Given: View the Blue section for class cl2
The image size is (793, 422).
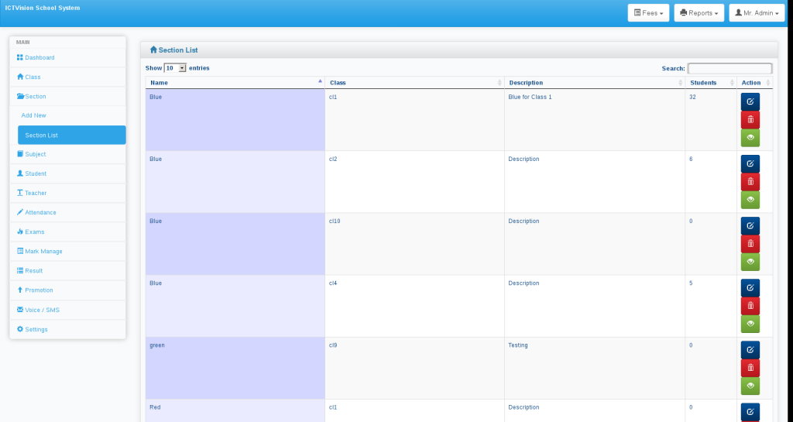Looking at the screenshot, I should (x=750, y=200).
